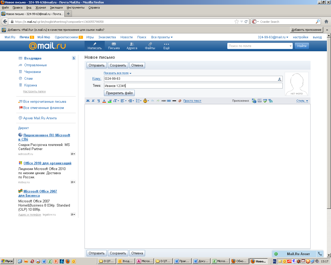Screen dimensions: 331x265
Task: Open the Поиск по почте dropdown arrow
Action: coord(290,46)
